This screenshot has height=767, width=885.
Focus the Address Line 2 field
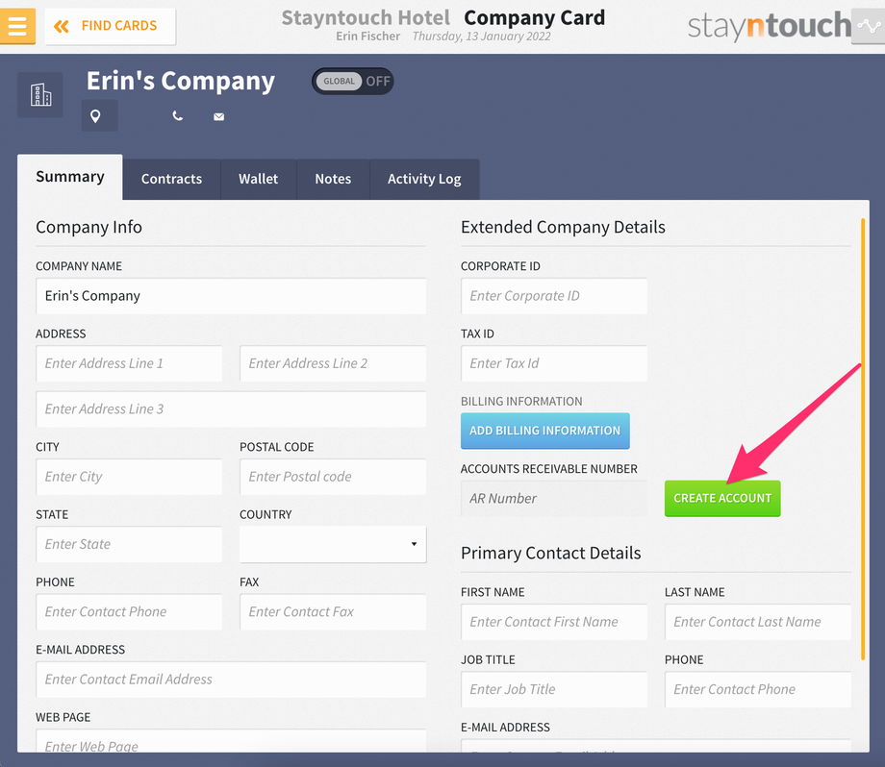coord(333,363)
